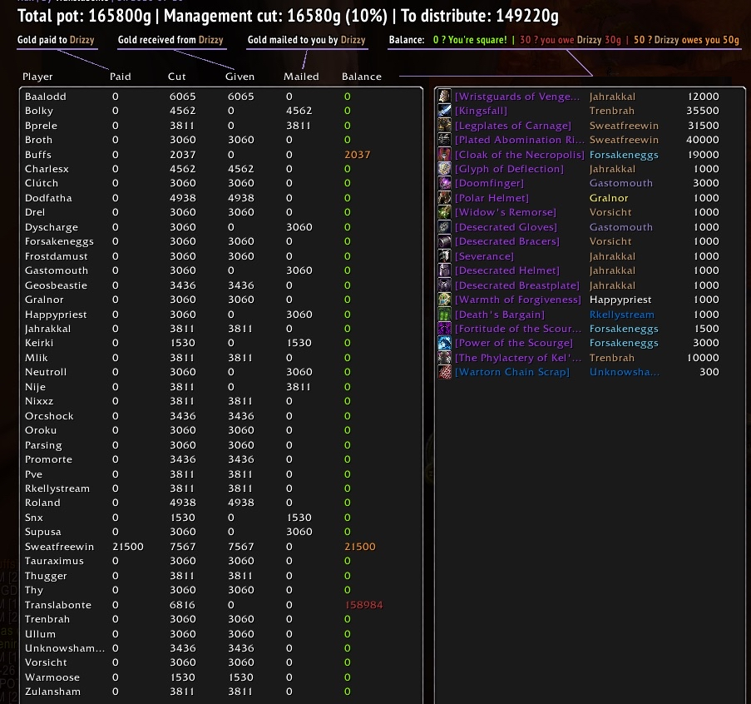This screenshot has height=704, width=751.
Task: Click Happypriest buyer name in loot list
Action: pos(620,300)
